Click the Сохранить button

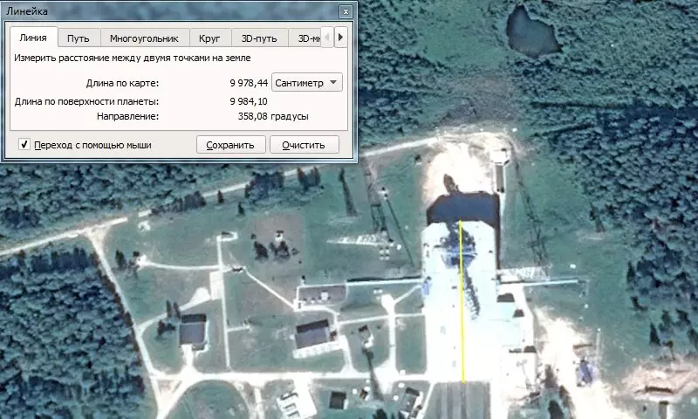pos(230,145)
